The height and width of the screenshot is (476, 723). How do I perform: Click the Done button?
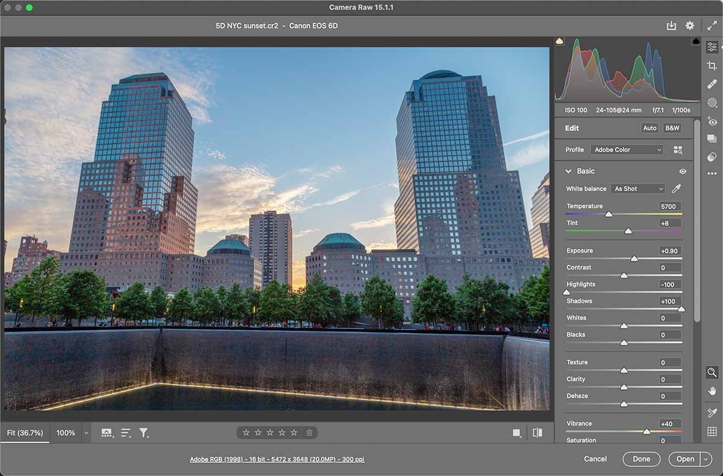pyautogui.click(x=641, y=459)
